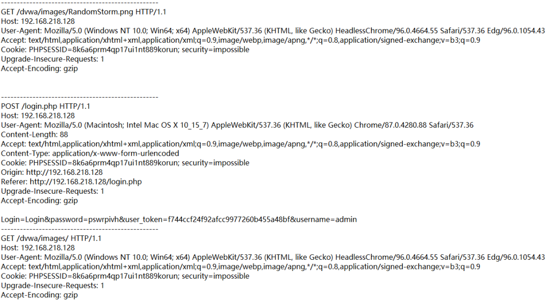Image resolution: width=550 pixels, height=302 pixels.
Task: Click the GET /dvwa/images/ request line
Action: point(51,238)
